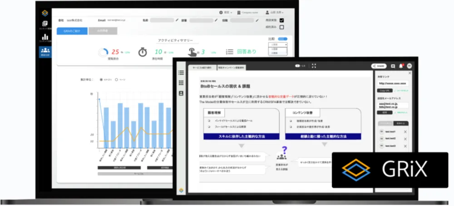Turn off the 比較 comparison toggle

[283, 39]
